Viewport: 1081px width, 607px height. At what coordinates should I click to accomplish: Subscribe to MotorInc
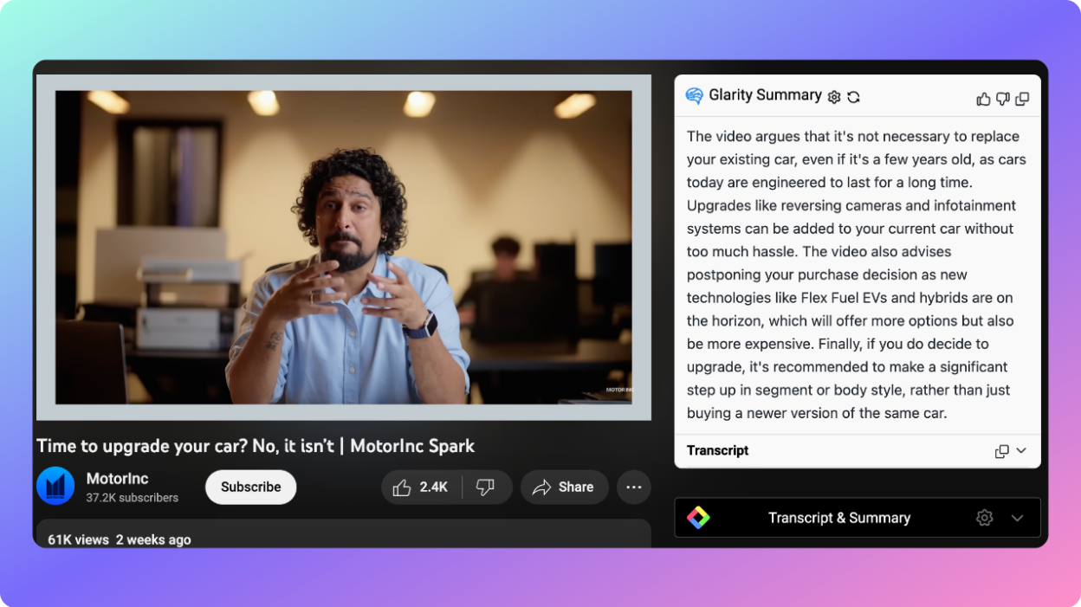tap(250, 487)
